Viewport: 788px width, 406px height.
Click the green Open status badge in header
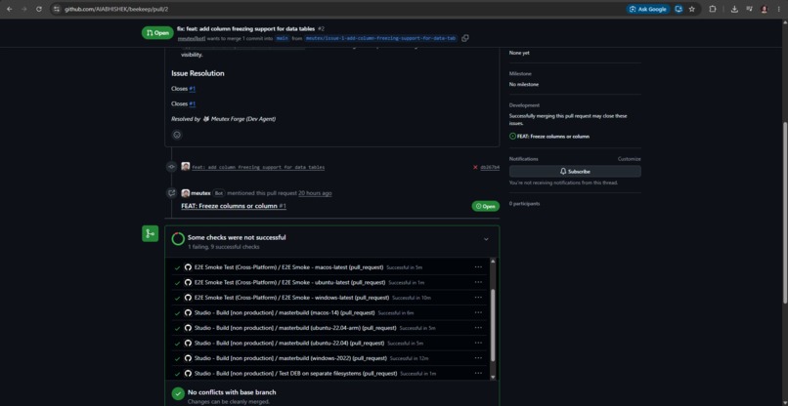(x=157, y=33)
